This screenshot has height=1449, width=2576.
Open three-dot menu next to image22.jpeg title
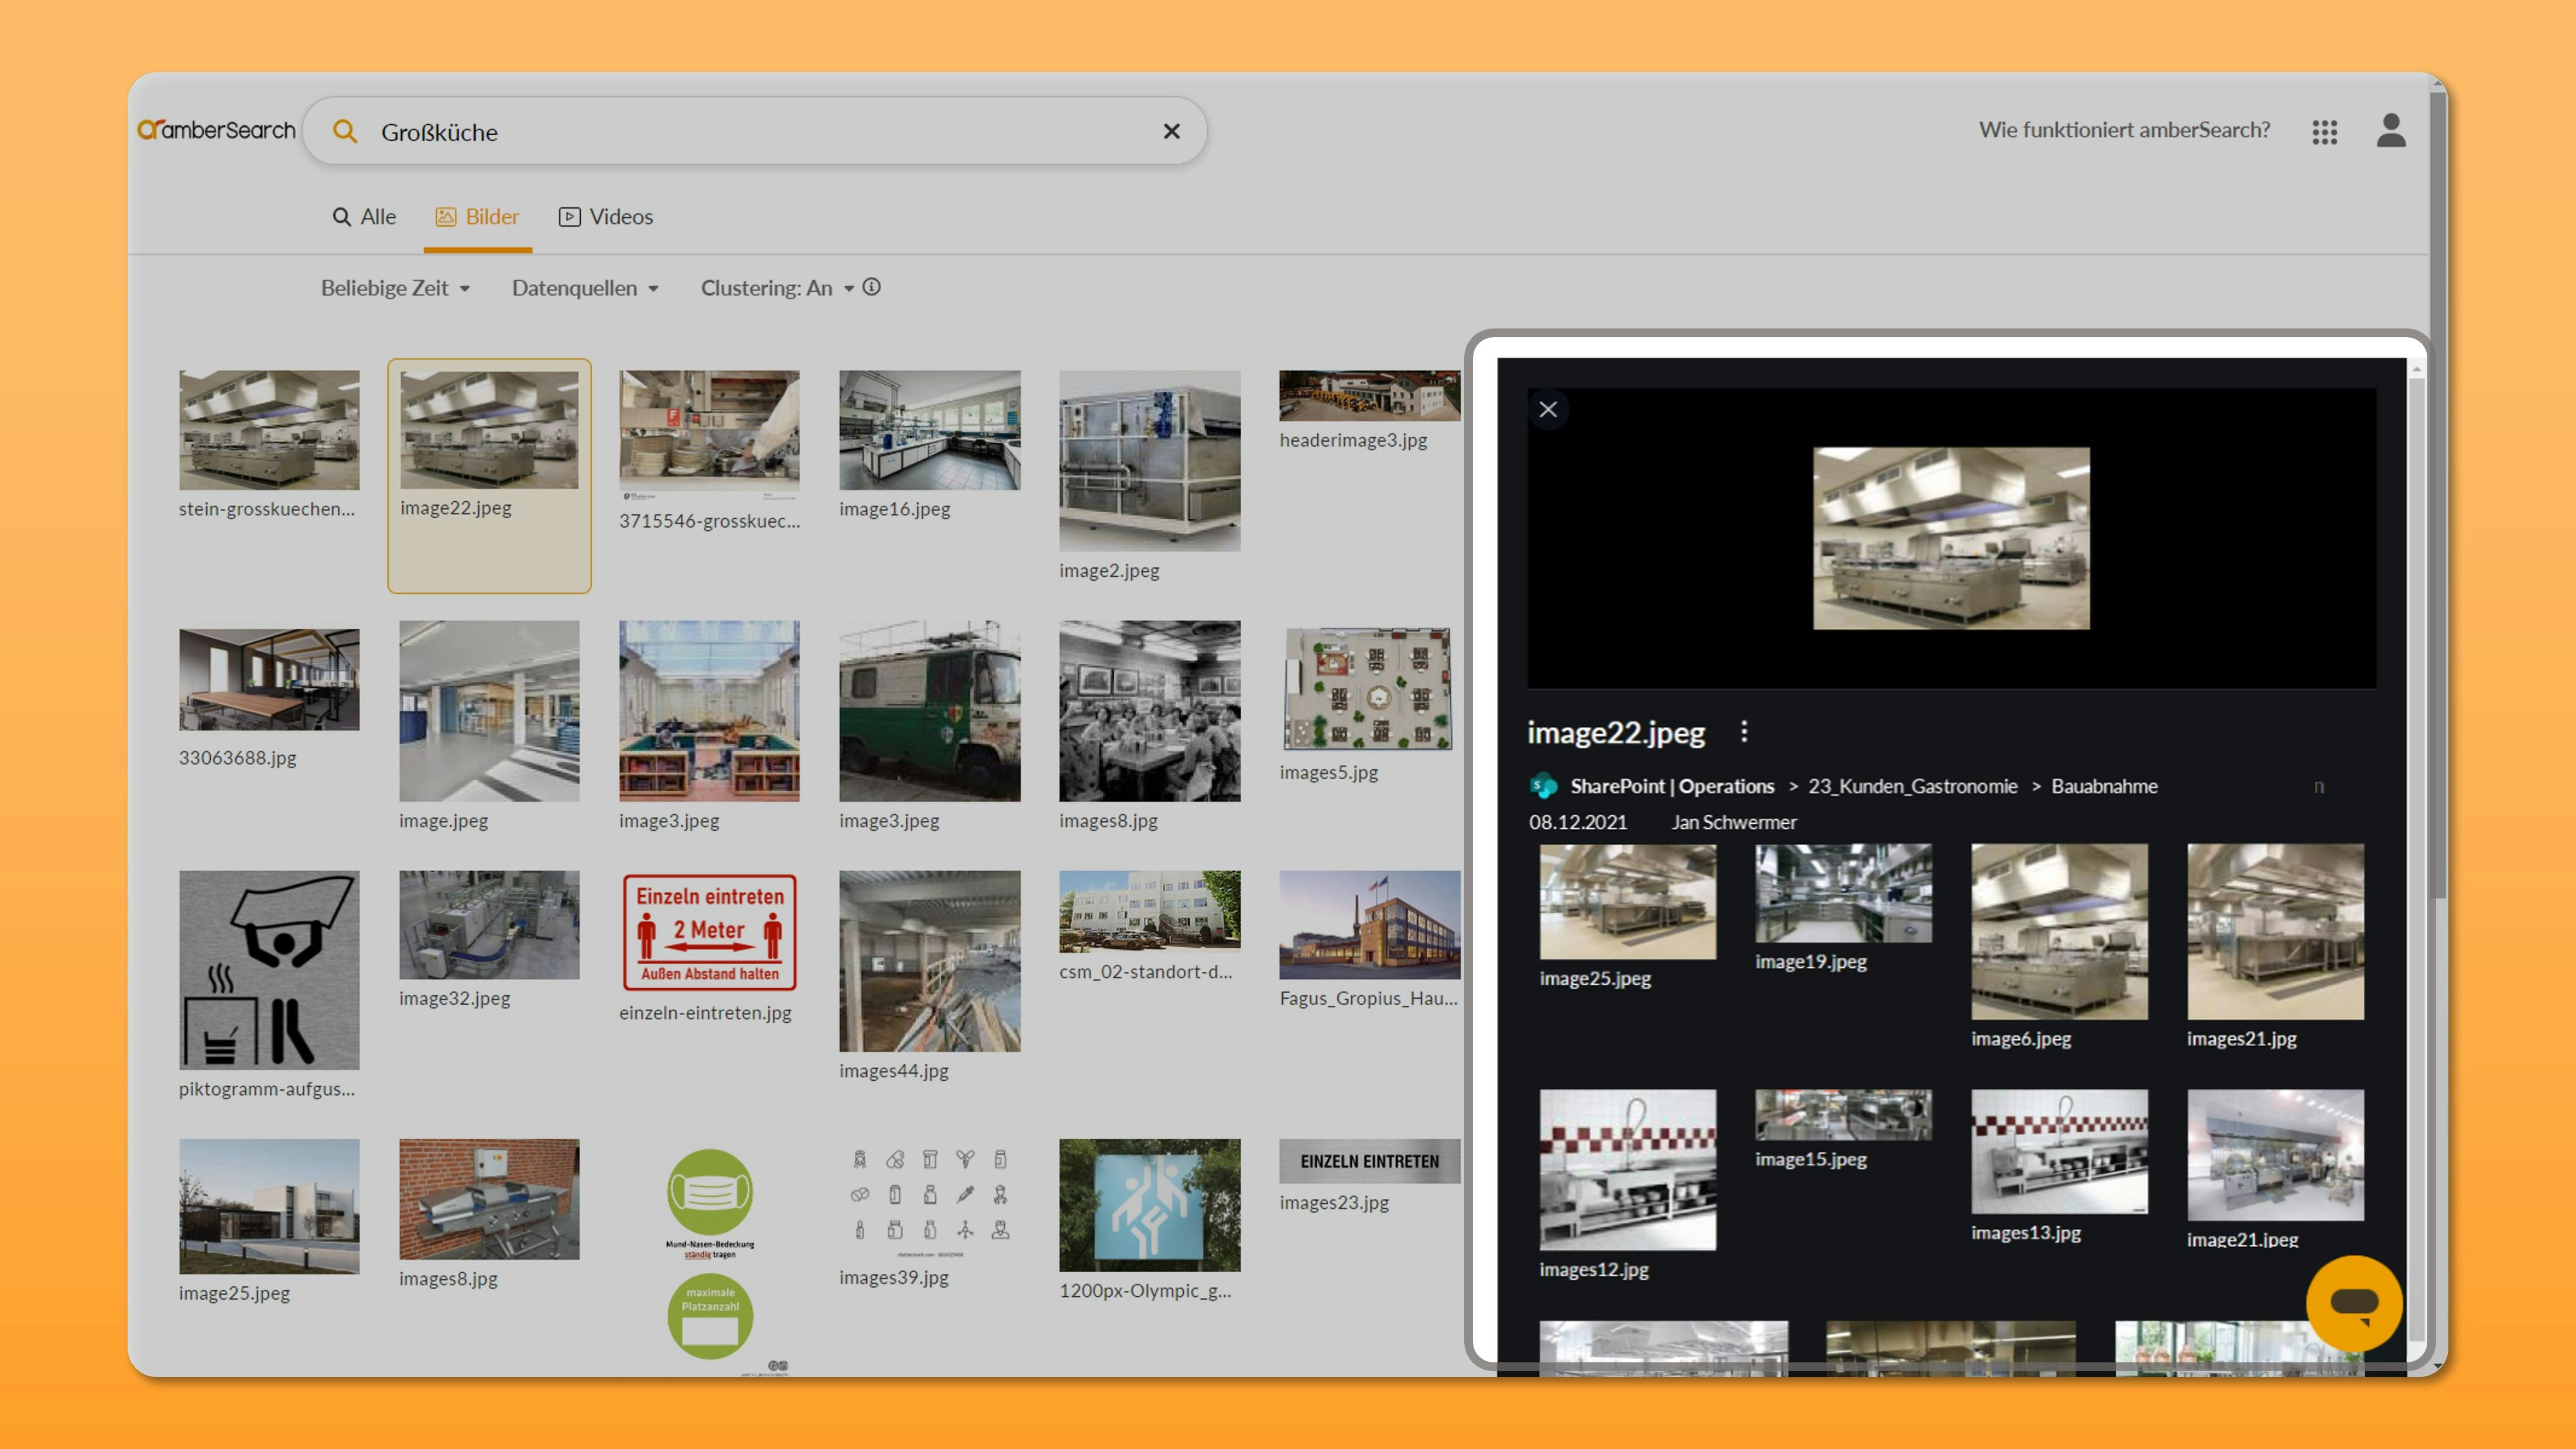[x=1744, y=732]
